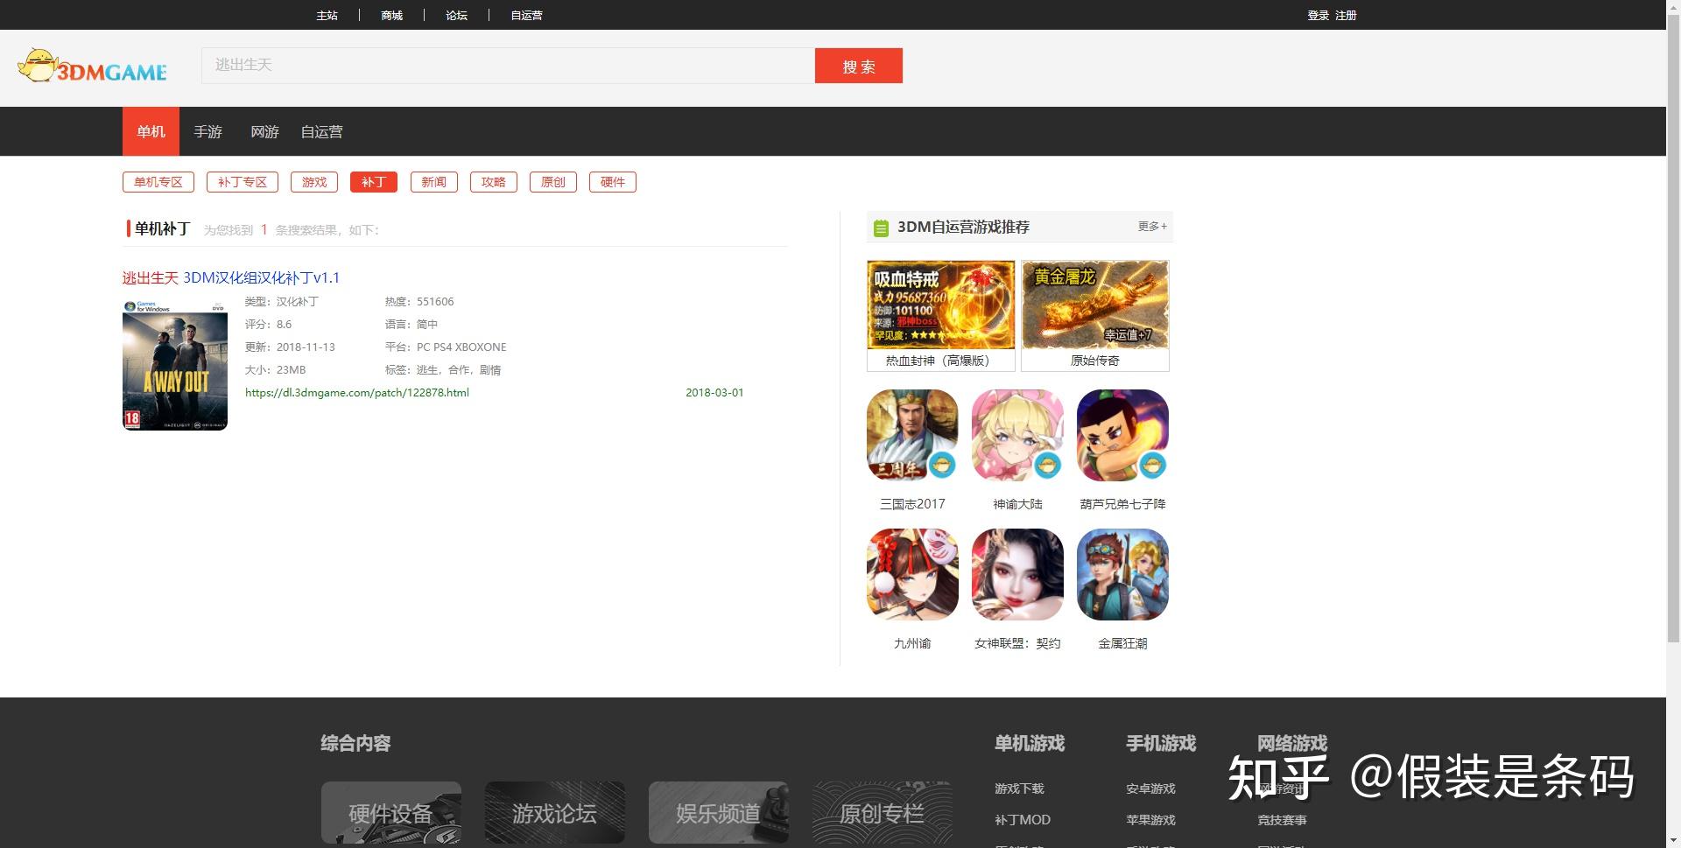
Task: Click 更多+ in the recommendations header
Action: (1152, 226)
